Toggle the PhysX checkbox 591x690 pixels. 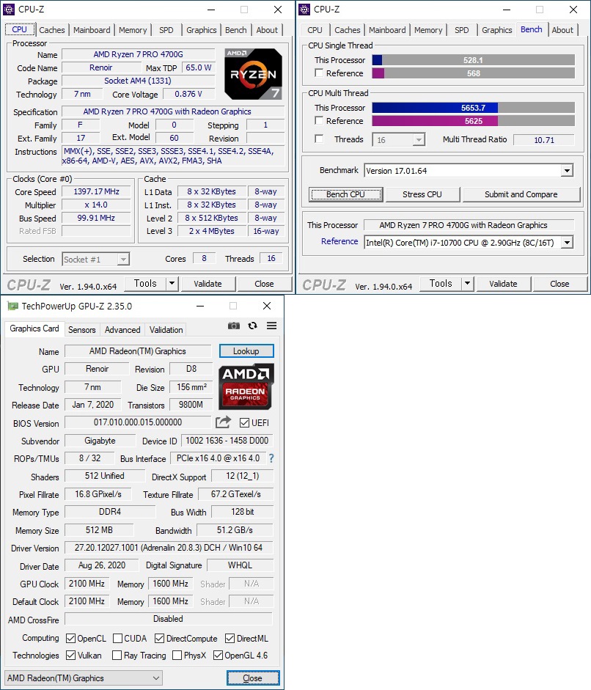177,656
